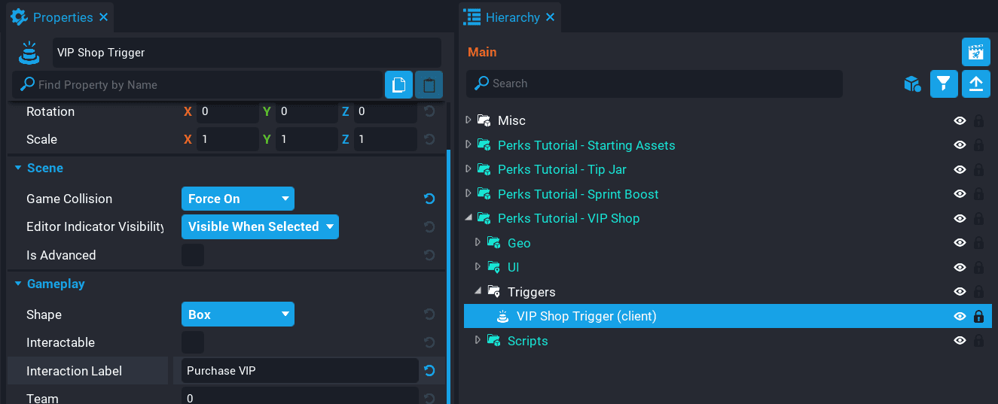The width and height of the screenshot is (998, 404).
Task: Click the clapperboard scene icon in Hierarchy
Action: (975, 52)
